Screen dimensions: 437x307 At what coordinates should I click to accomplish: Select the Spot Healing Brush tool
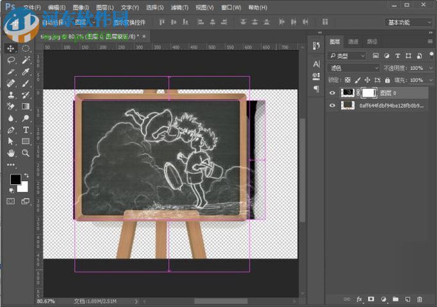11,83
